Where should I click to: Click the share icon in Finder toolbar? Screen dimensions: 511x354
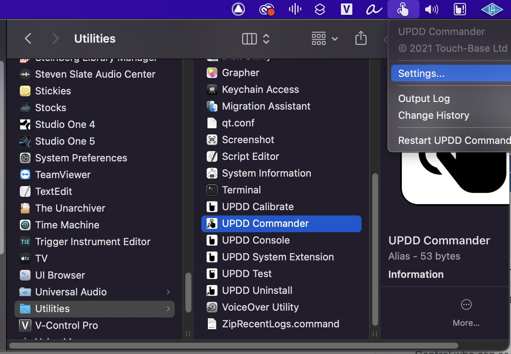361,38
